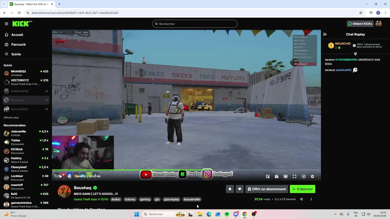Open the Boushaq channel avatar

coord(64,191)
